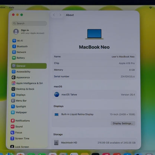Open Network settings in sidebar
This screenshot has width=155, height=155.
tap(19, 52)
